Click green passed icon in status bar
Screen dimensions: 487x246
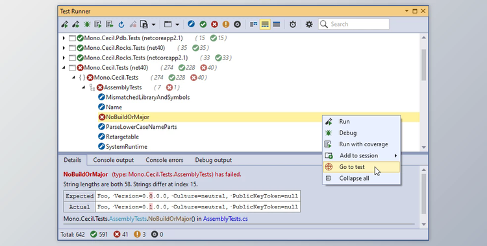94,234
